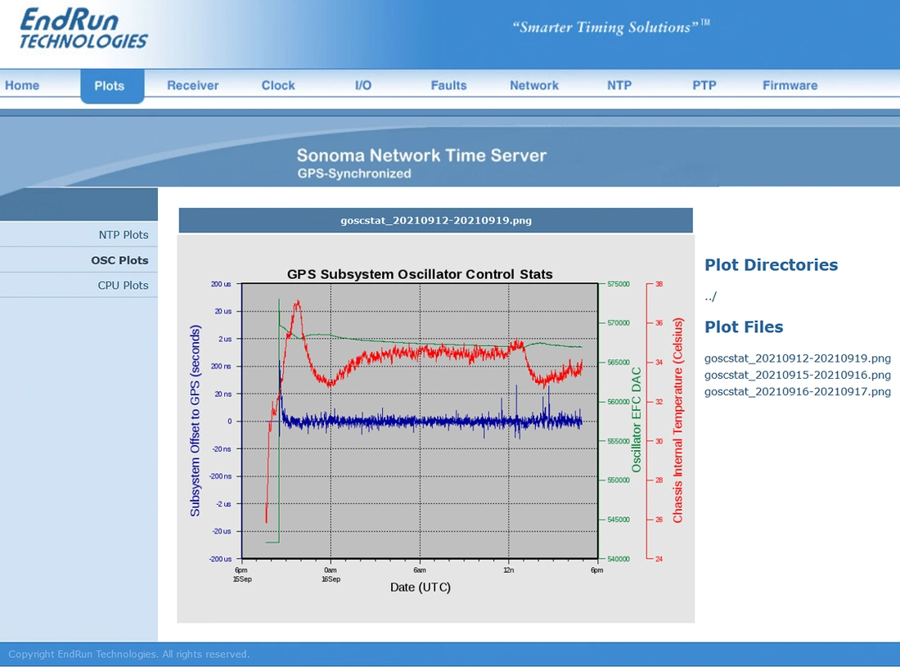Click the Plot Directories heading
This screenshot has width=900, height=671.
click(x=771, y=264)
